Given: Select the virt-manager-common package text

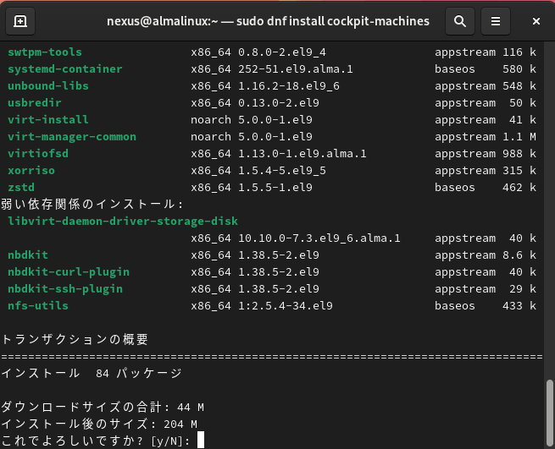Looking at the screenshot, I should click(x=72, y=137).
